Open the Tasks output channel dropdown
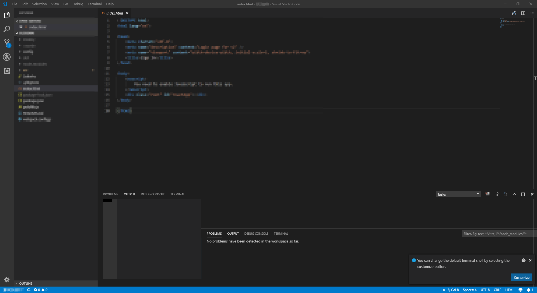Viewport: 537px width, 293px height. pyautogui.click(x=458, y=194)
